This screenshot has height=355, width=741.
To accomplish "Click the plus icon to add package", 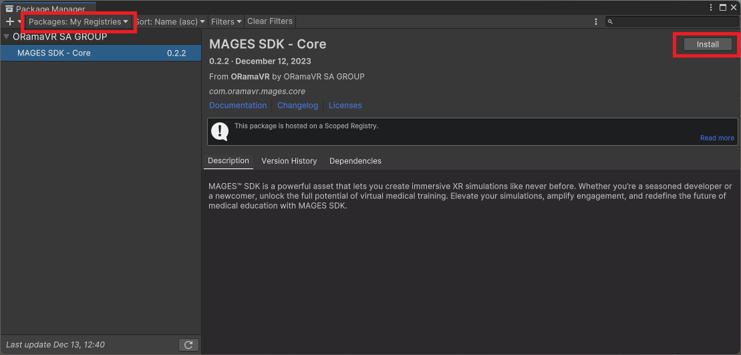I will coord(10,21).
